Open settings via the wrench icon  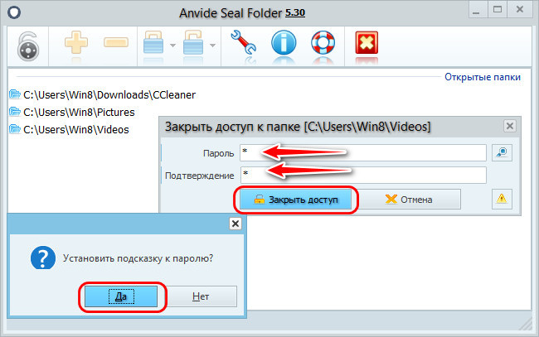tap(243, 42)
